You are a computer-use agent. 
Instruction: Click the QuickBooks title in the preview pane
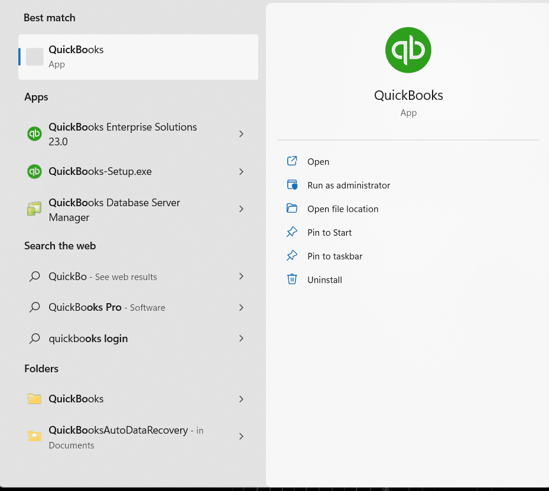click(x=408, y=95)
